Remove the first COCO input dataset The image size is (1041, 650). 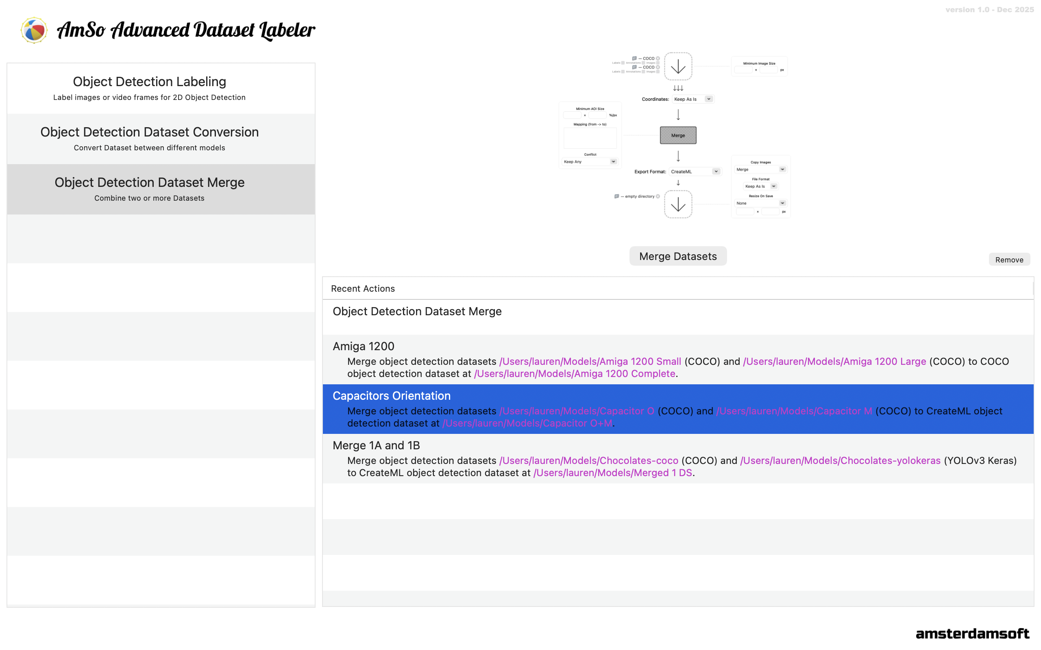658,58
